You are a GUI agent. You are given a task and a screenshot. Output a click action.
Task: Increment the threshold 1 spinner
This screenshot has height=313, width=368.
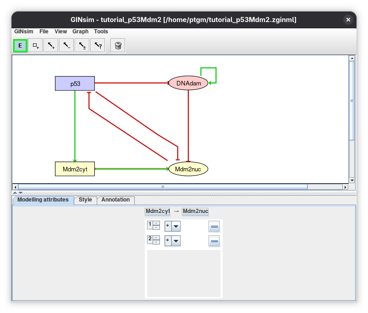[x=156, y=223]
